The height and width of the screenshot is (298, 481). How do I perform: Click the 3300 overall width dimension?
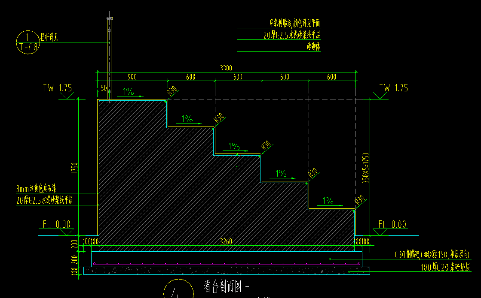pyautogui.click(x=226, y=68)
